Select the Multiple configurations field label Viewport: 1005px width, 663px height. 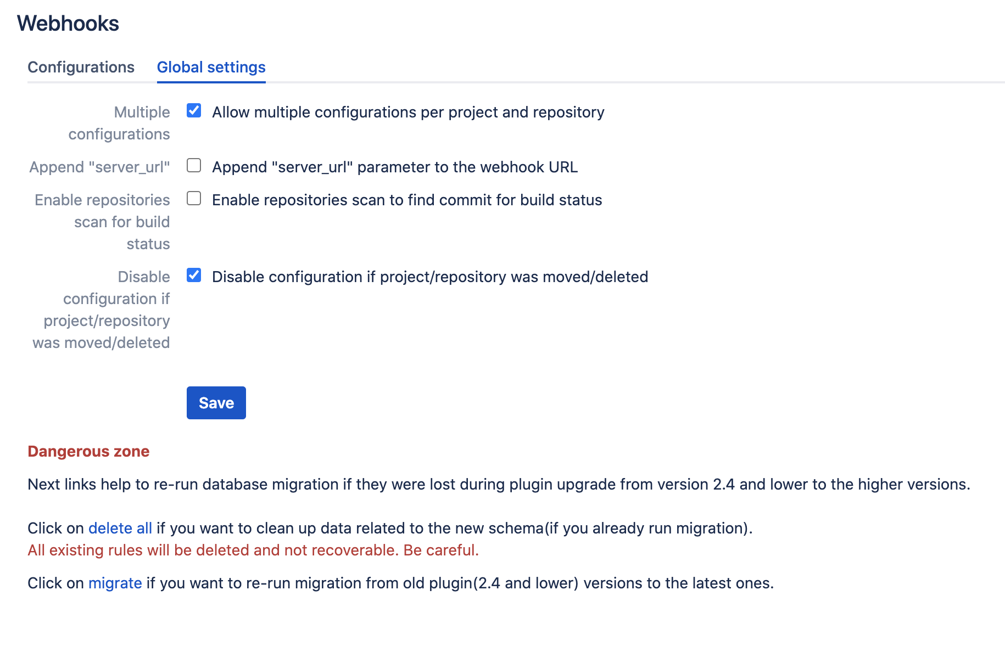(119, 122)
